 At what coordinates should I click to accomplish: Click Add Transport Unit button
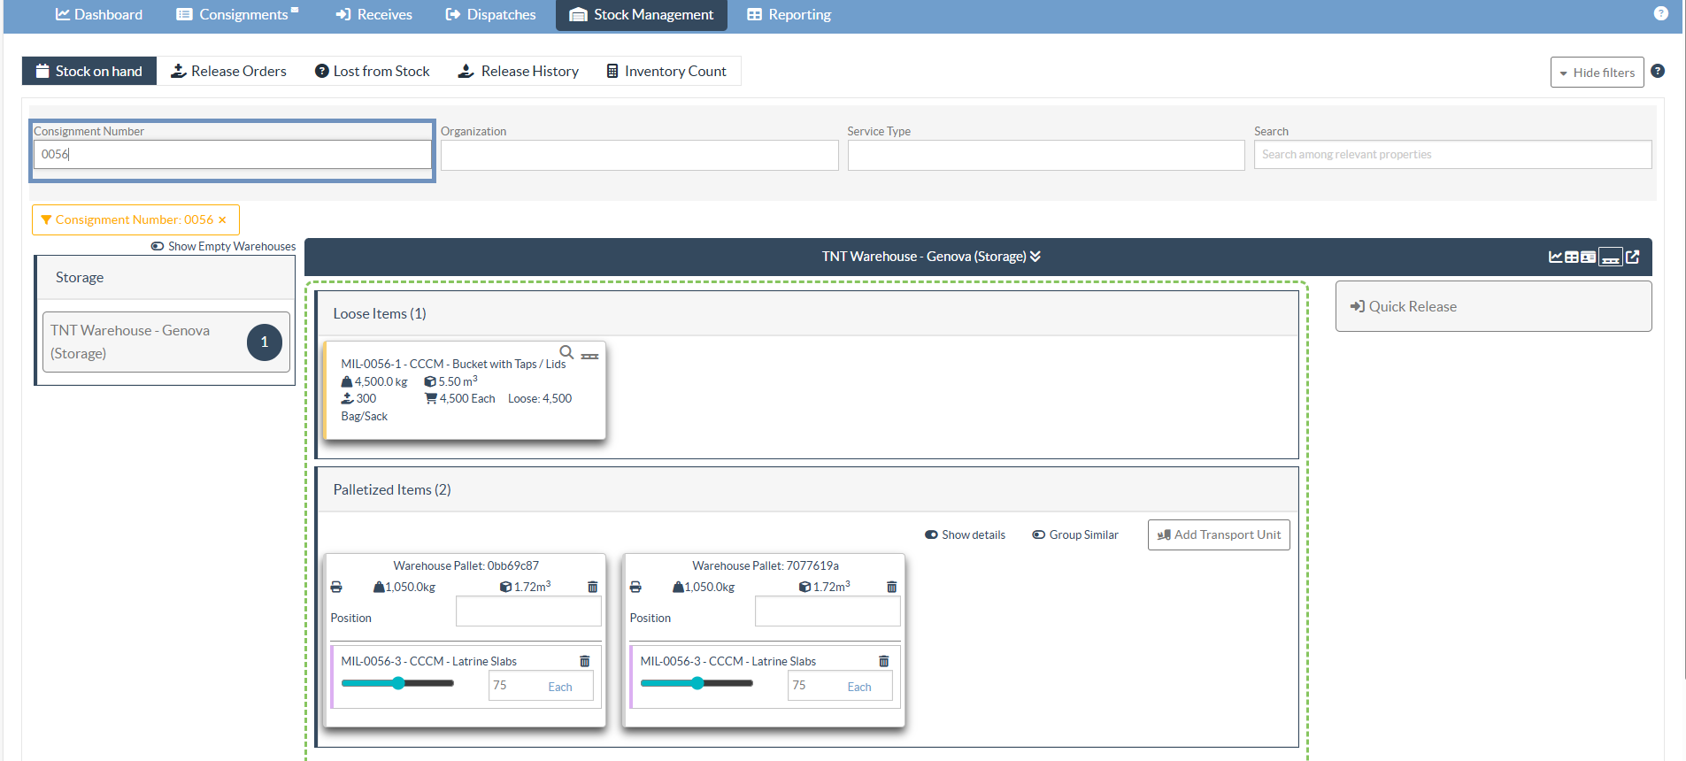(x=1219, y=534)
